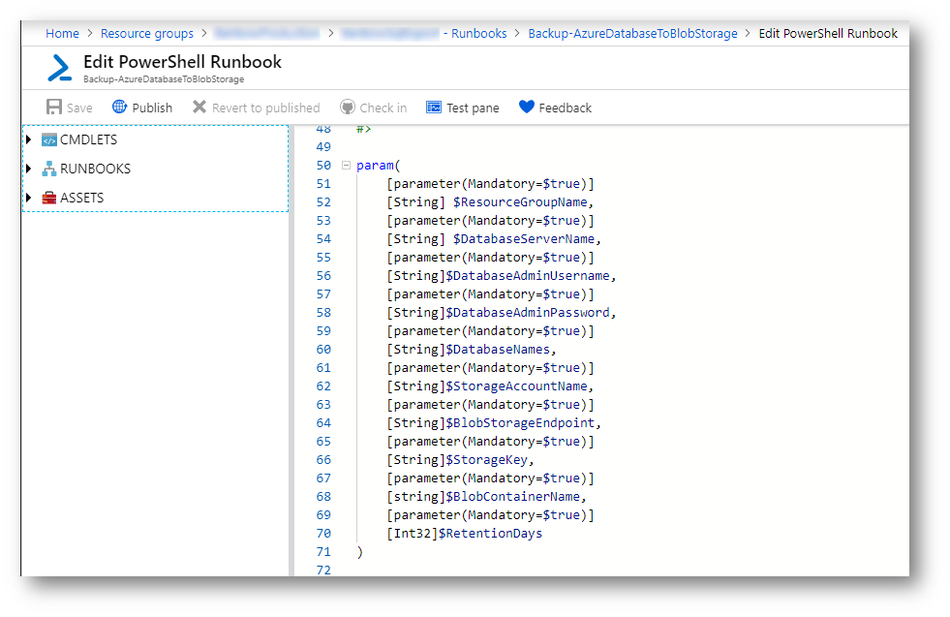
Task: Click line number 50 in gutter
Action: 323,166
